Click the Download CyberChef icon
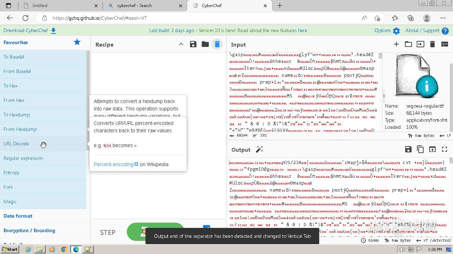The image size is (453, 254). point(53,31)
